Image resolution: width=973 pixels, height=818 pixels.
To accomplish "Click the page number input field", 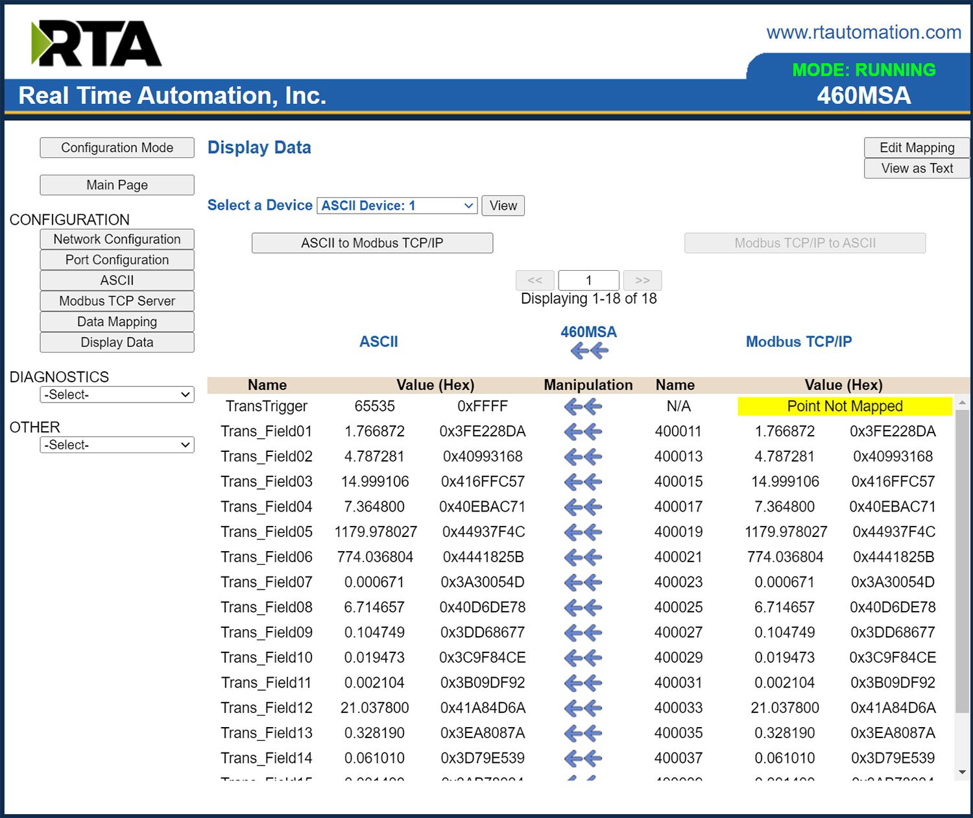I will tap(588, 280).
